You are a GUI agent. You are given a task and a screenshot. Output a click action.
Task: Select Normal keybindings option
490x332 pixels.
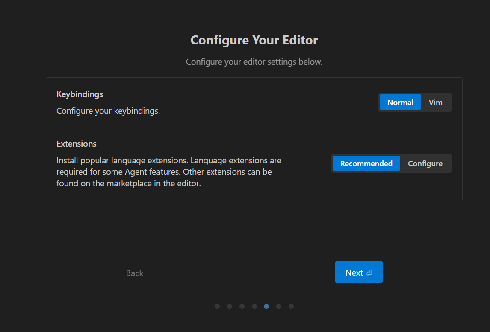[400, 103]
